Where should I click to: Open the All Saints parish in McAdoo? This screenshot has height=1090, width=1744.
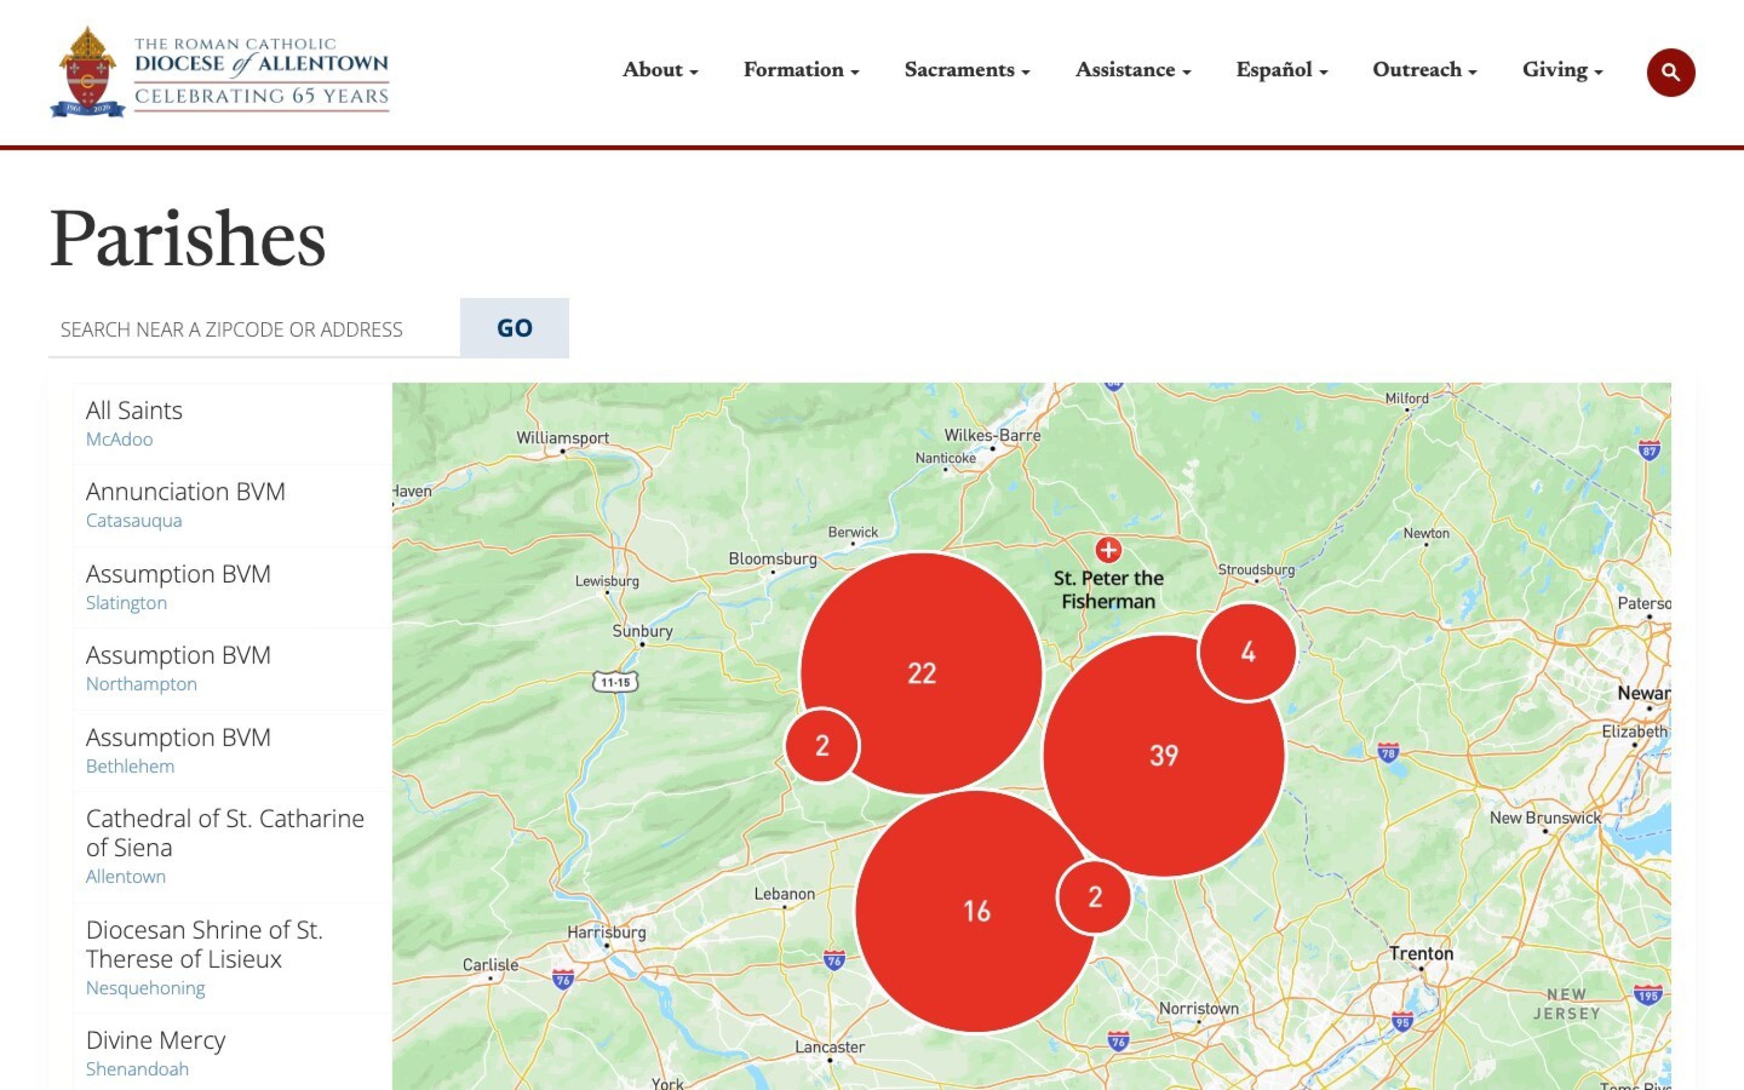point(232,424)
